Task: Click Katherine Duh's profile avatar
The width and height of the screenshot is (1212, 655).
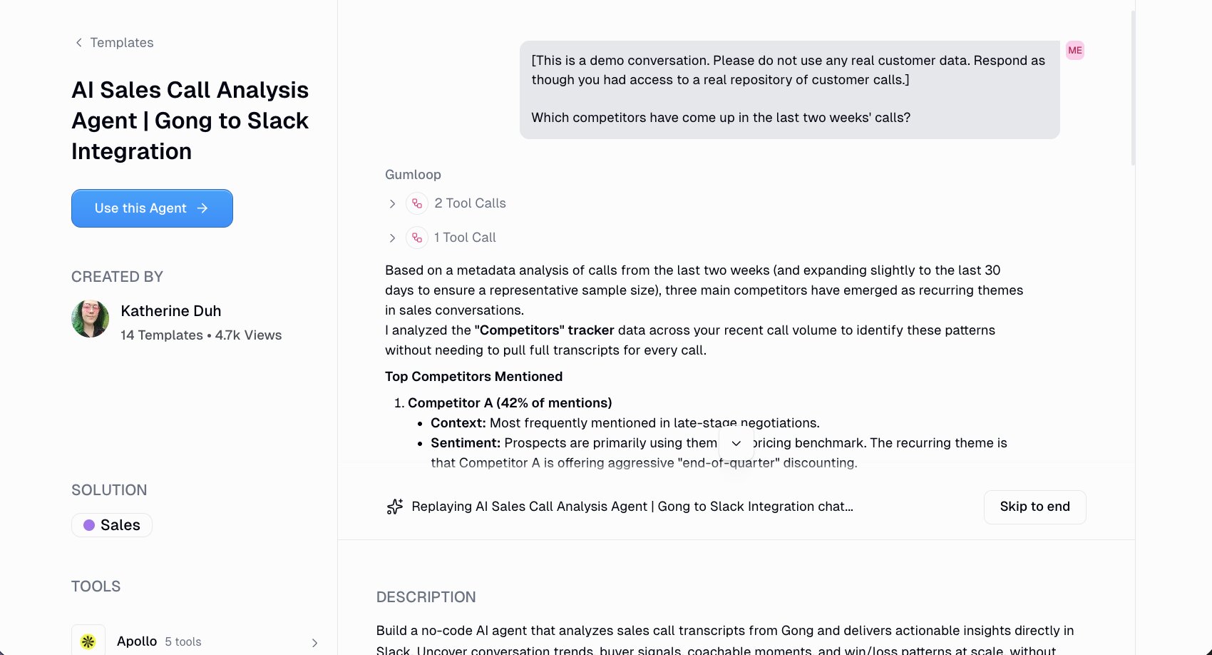Action: tap(90, 319)
